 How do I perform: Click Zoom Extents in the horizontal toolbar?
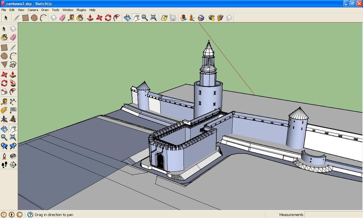153,18
